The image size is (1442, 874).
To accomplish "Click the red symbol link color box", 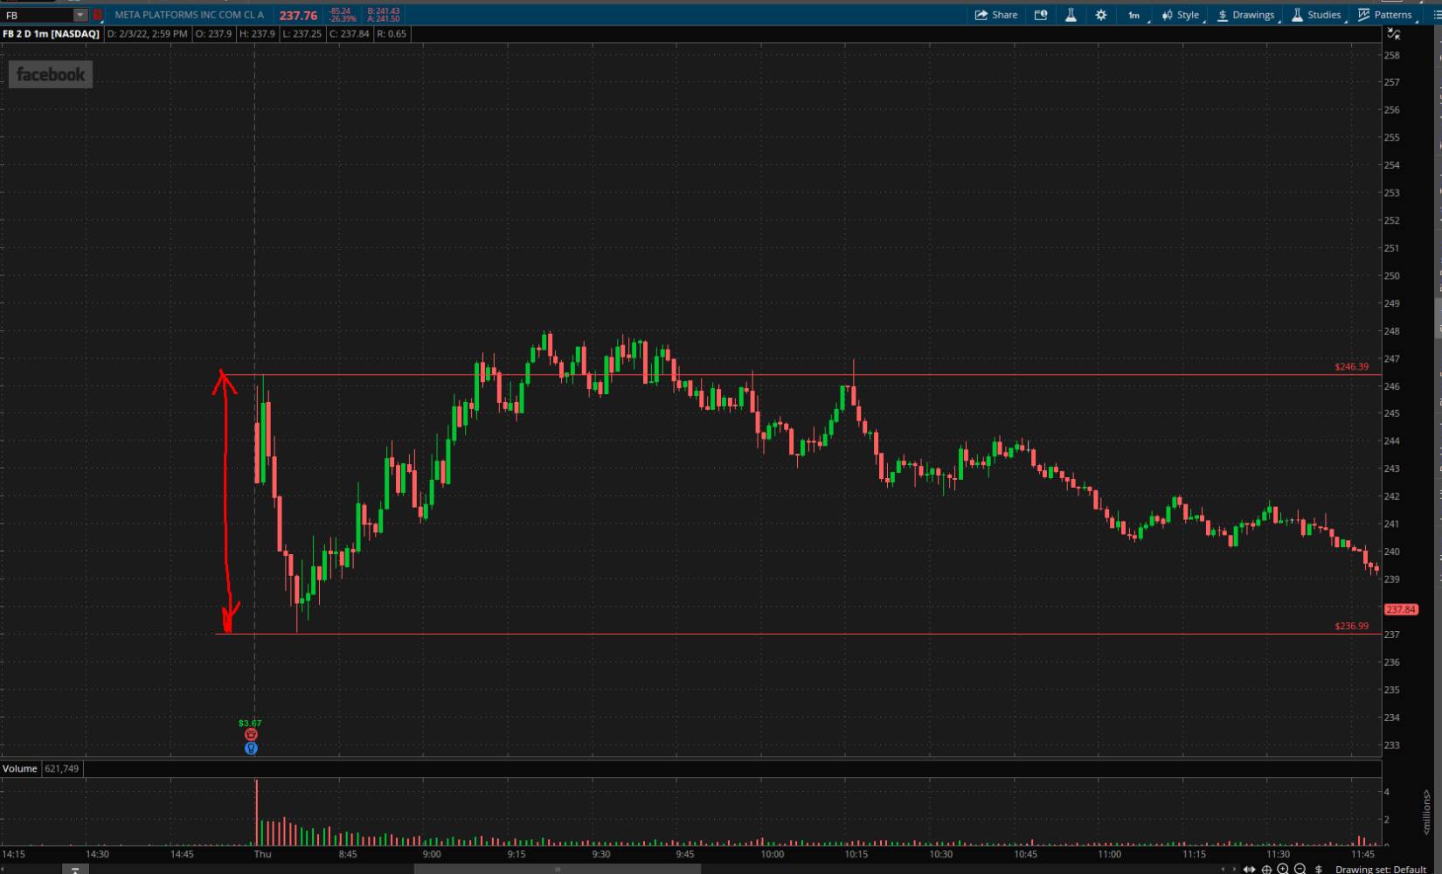I will (97, 15).
